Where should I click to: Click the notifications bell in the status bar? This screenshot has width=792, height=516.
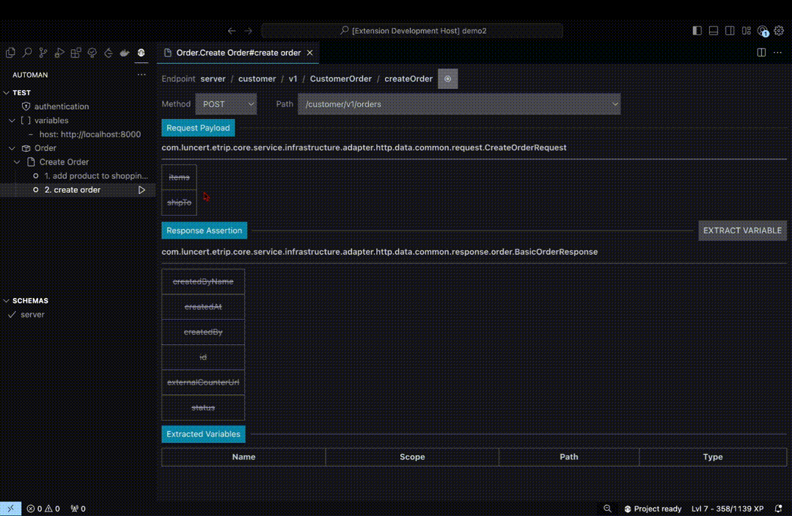pyautogui.click(x=779, y=508)
